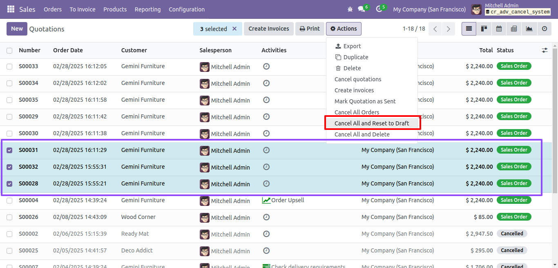Open the apps grid home menu

click(11, 9)
